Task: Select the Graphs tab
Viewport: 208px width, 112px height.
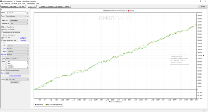Action: (x=67, y=6)
